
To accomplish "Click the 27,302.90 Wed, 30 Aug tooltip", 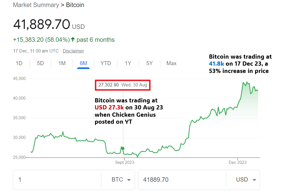I will tap(123, 85).
